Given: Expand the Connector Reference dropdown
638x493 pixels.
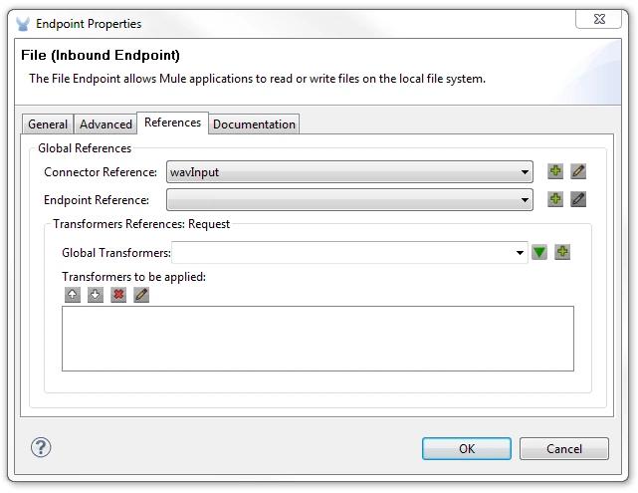Looking at the screenshot, I should point(526,172).
